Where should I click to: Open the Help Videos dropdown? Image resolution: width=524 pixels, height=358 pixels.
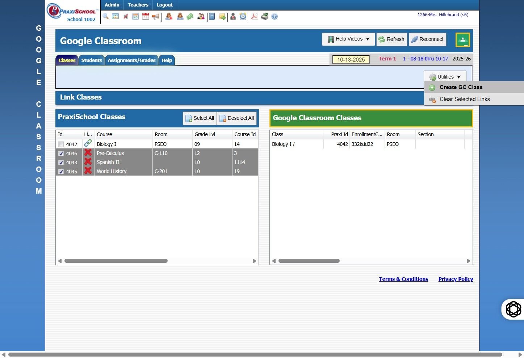pos(348,39)
